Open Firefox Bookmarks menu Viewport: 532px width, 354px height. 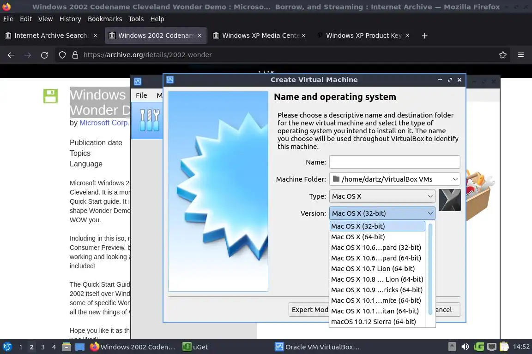(x=105, y=19)
